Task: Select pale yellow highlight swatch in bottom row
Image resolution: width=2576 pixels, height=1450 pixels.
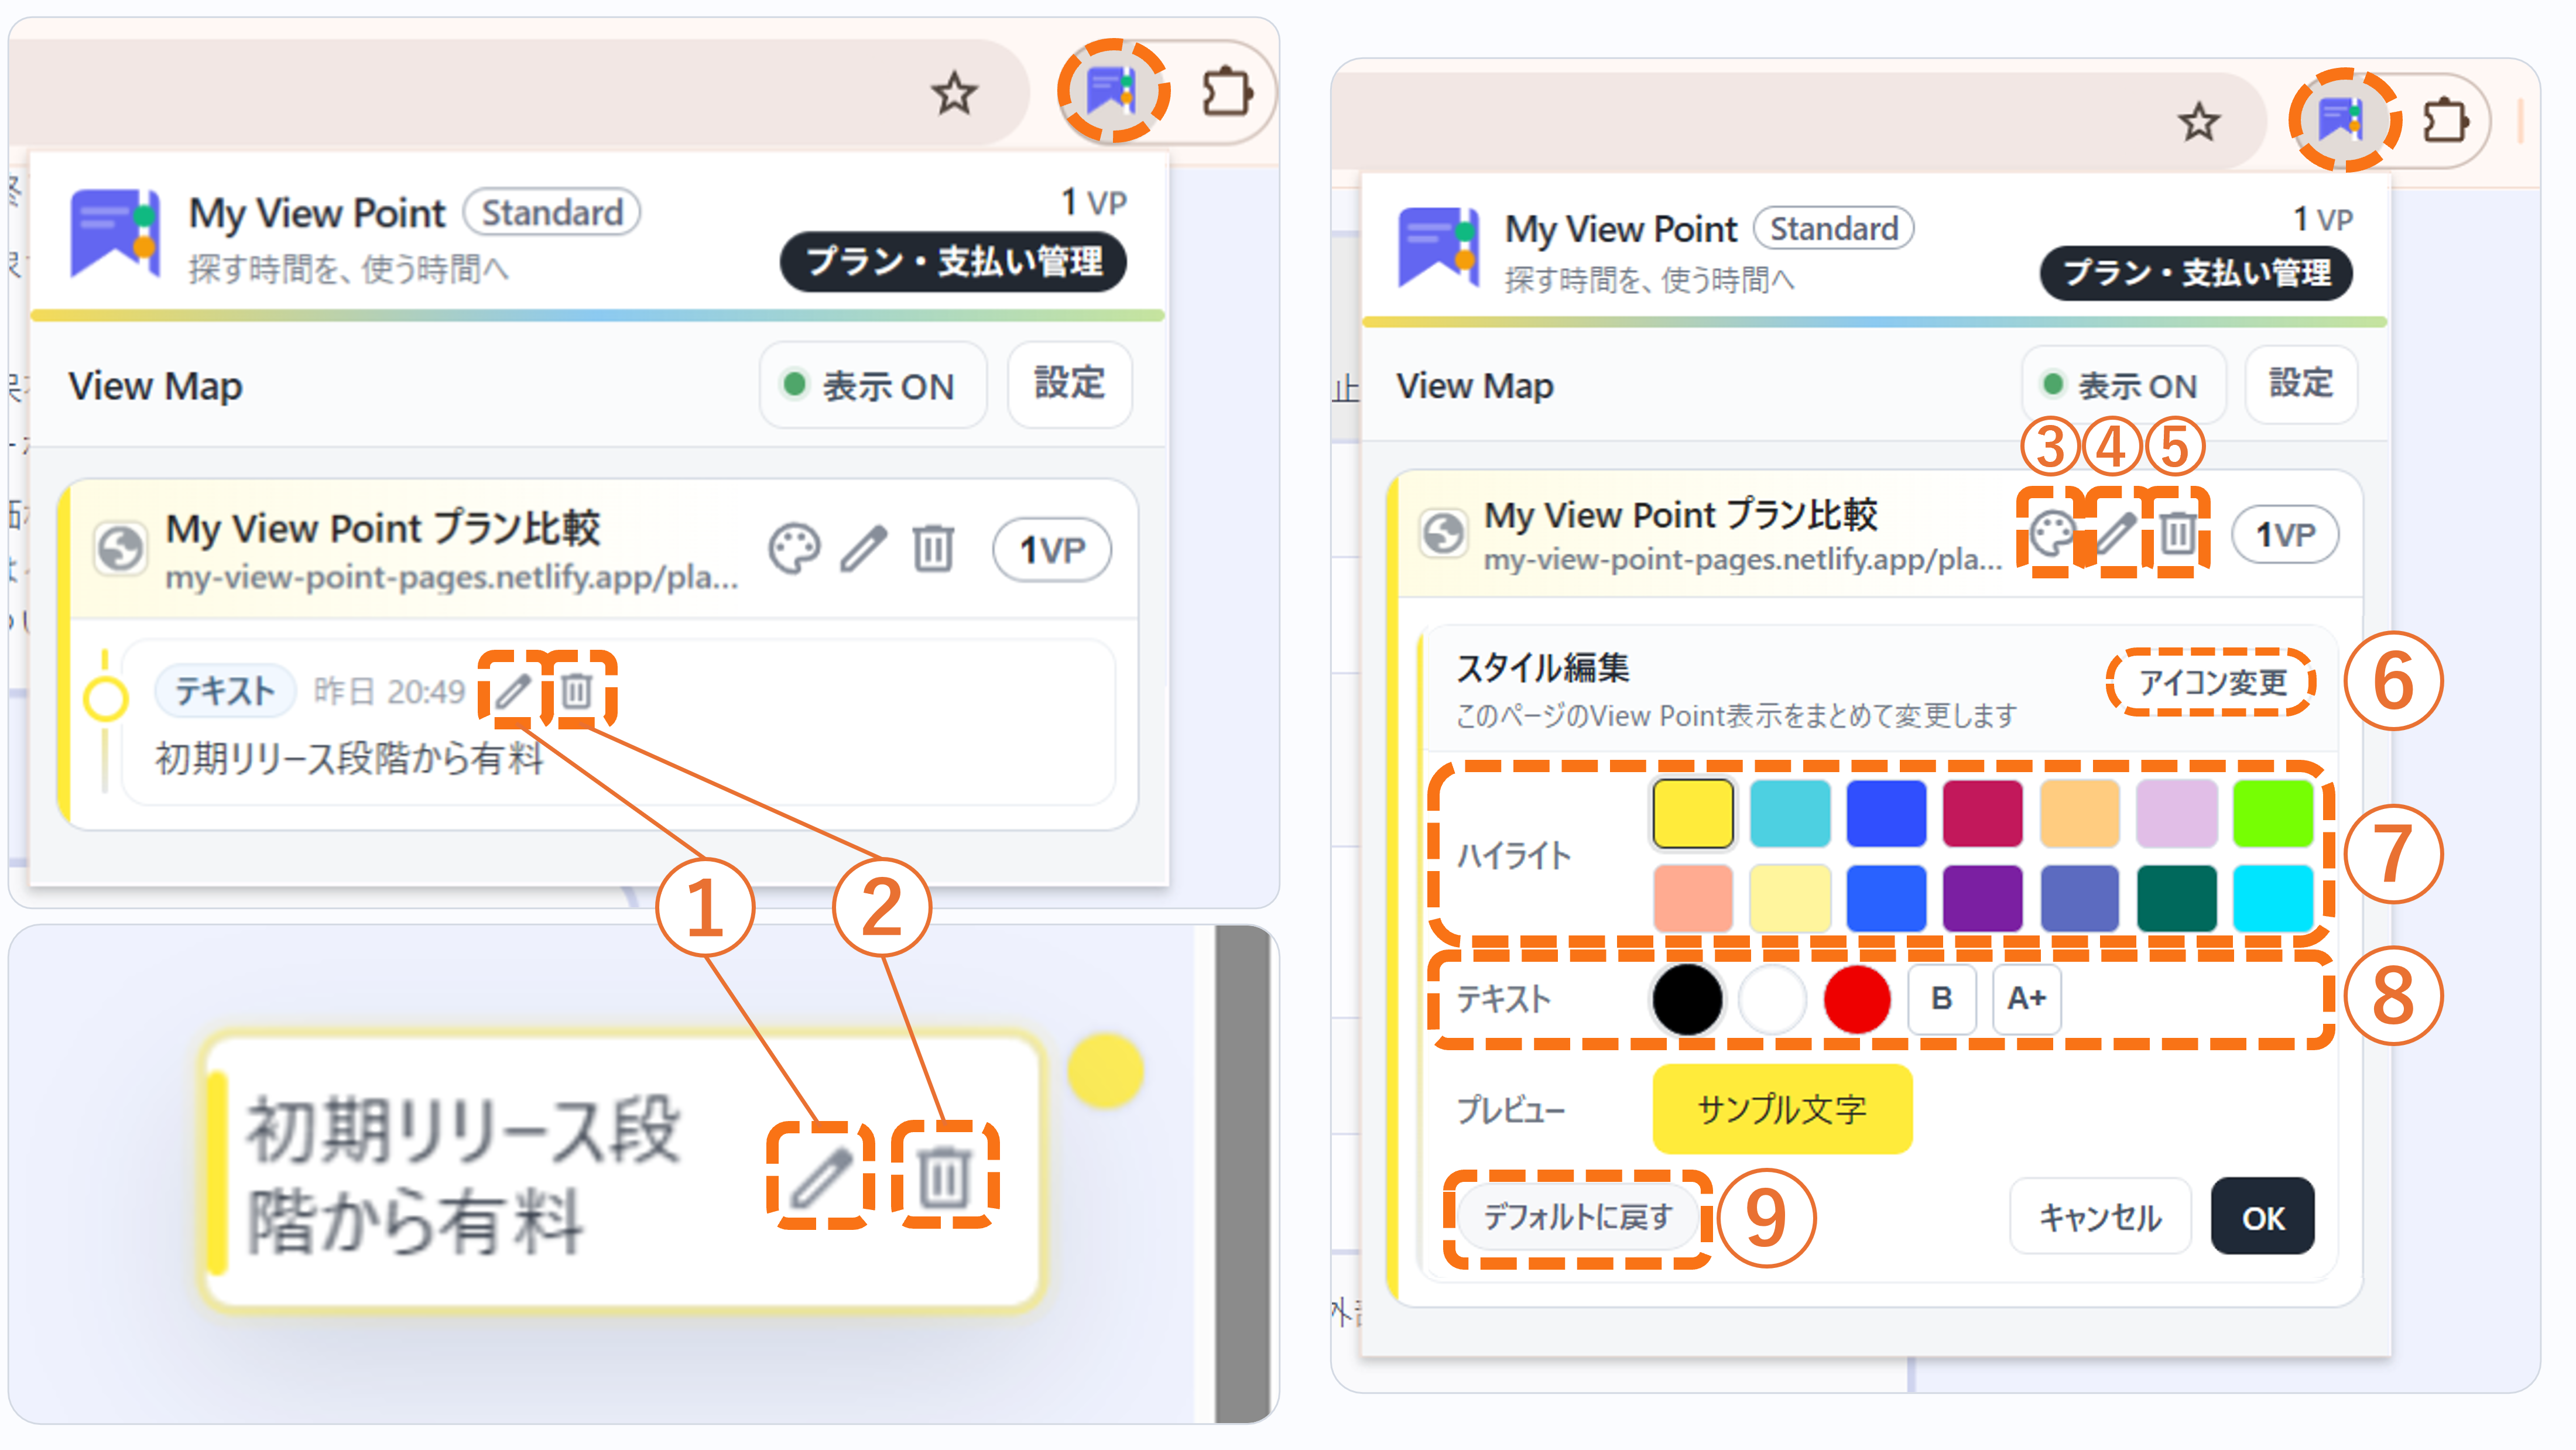Action: pyautogui.click(x=1789, y=898)
